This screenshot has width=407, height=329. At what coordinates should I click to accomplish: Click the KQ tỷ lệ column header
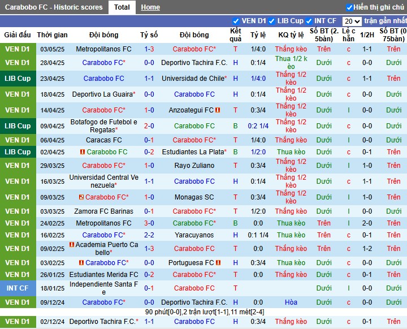click(291, 35)
